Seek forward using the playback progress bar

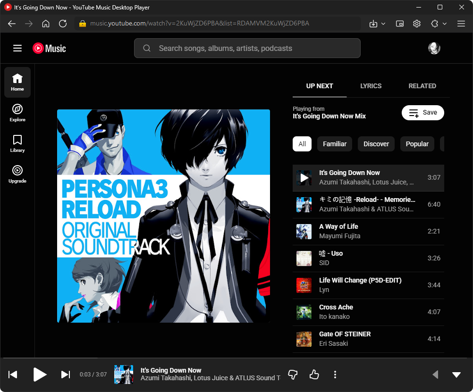coord(236,359)
